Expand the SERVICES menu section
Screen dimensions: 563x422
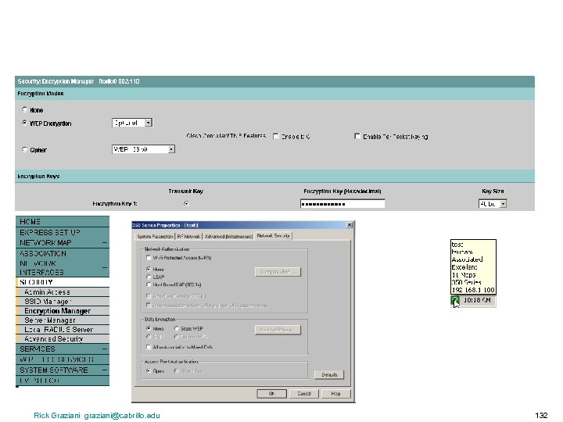(x=105, y=349)
